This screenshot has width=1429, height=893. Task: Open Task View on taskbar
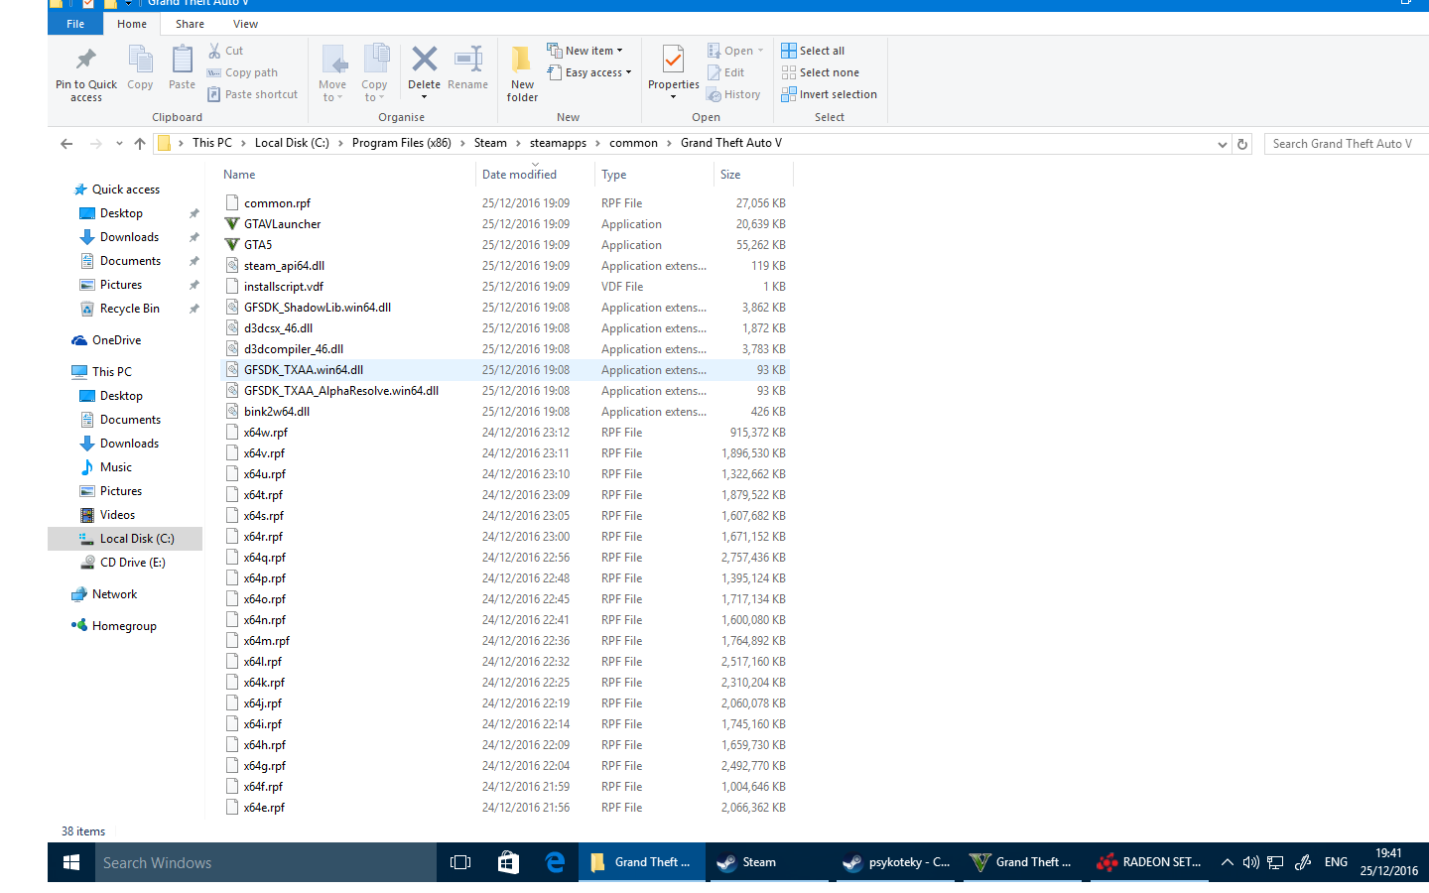point(460,862)
